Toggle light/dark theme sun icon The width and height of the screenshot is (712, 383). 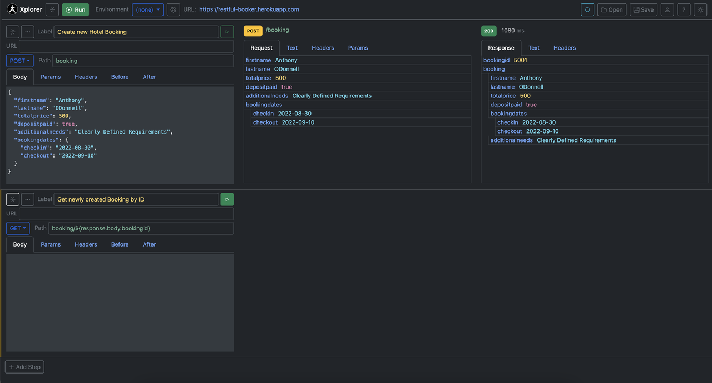pyautogui.click(x=701, y=9)
